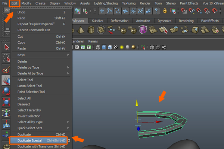Viewport: 224px width, 149px height.
Task: Expand the Quick Select Sets submenu
Action: 41,128
